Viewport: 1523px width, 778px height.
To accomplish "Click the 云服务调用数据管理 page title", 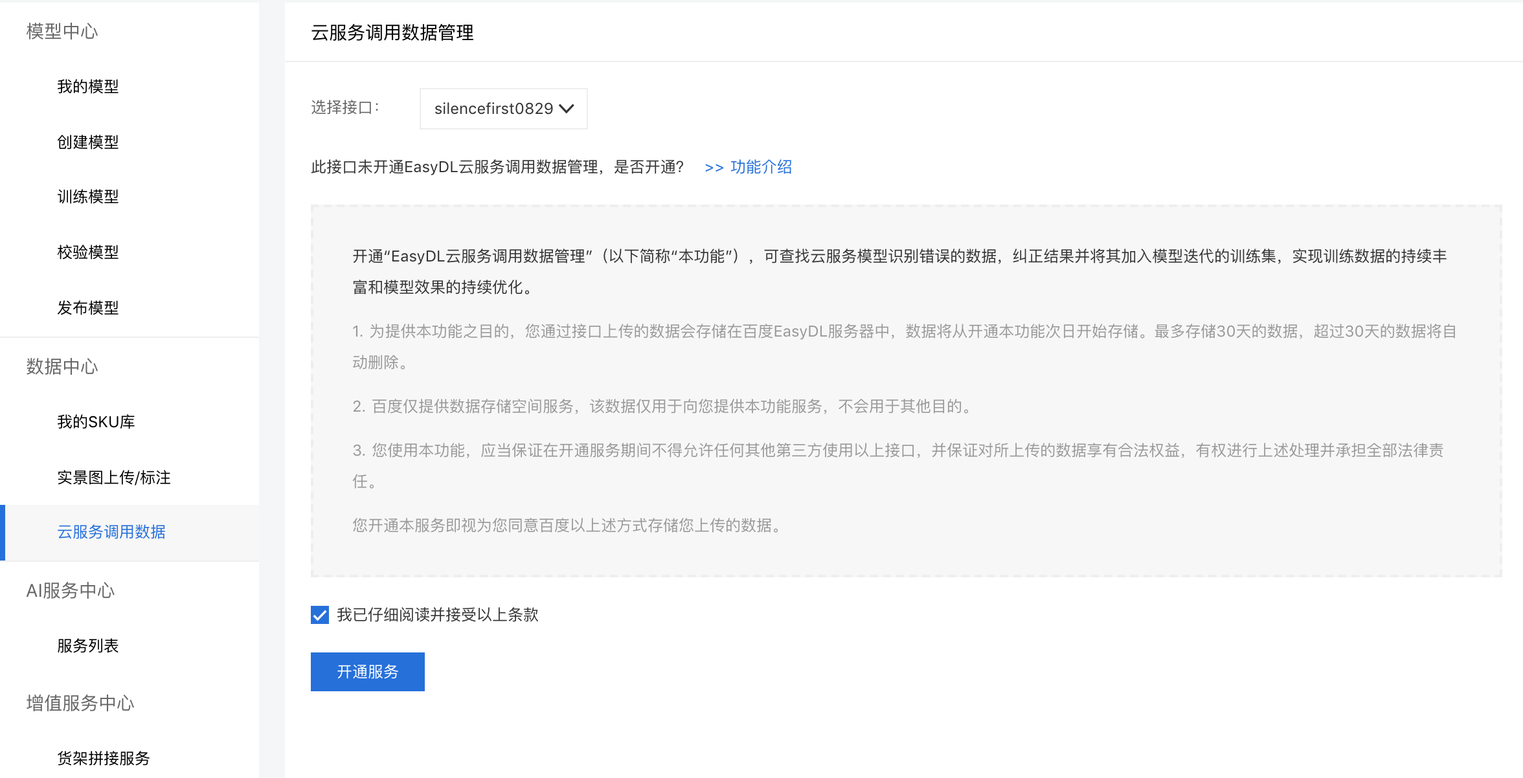I will pyautogui.click(x=392, y=32).
